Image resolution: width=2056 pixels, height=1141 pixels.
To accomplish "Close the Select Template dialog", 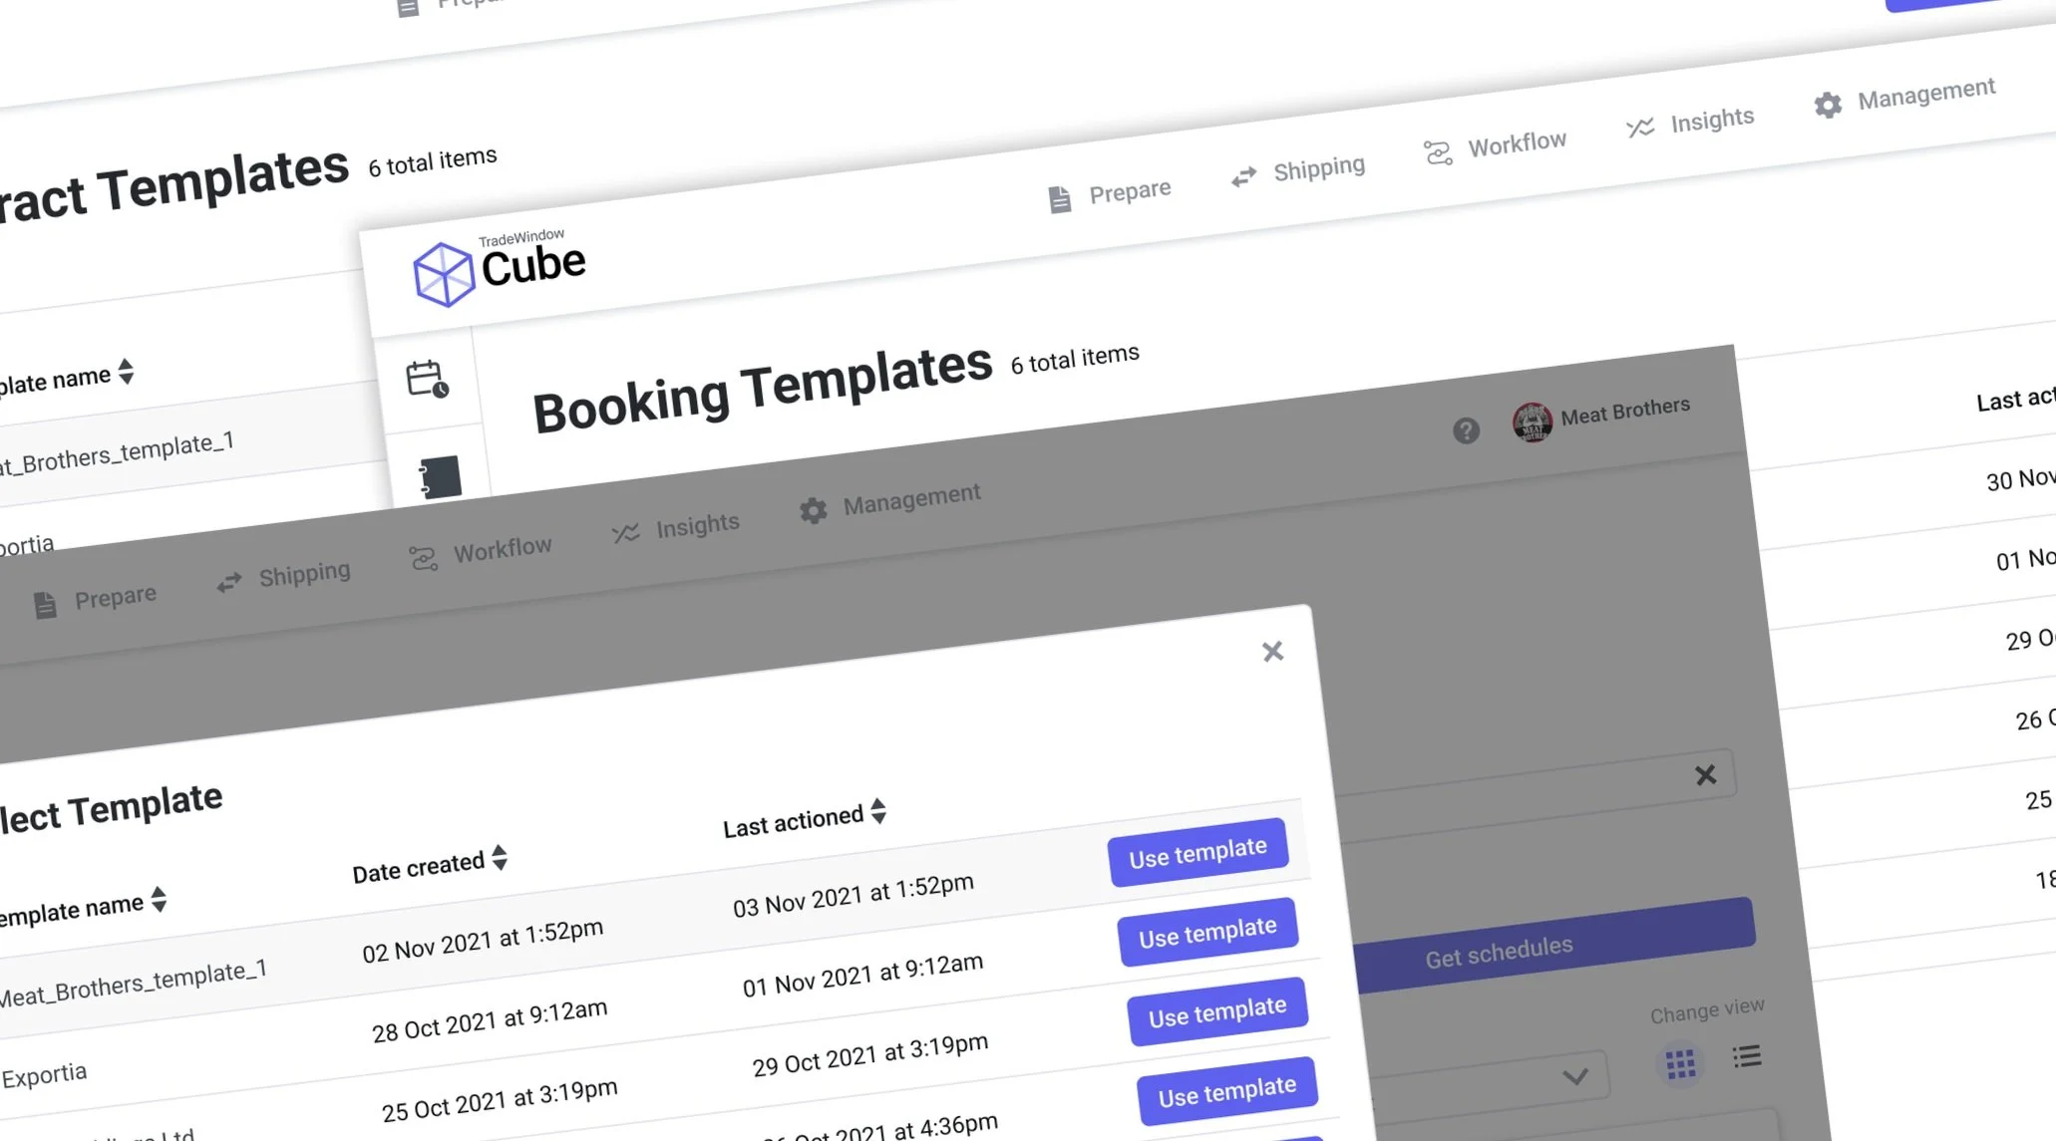I will pyautogui.click(x=1272, y=652).
